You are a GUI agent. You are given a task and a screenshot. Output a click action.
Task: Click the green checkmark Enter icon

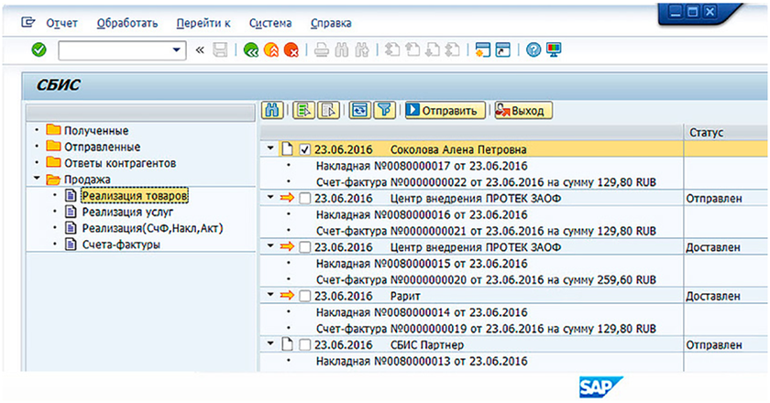pos(38,50)
